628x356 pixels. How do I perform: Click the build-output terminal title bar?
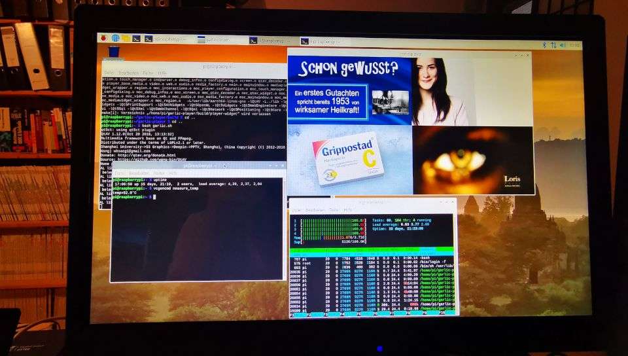pos(194,66)
